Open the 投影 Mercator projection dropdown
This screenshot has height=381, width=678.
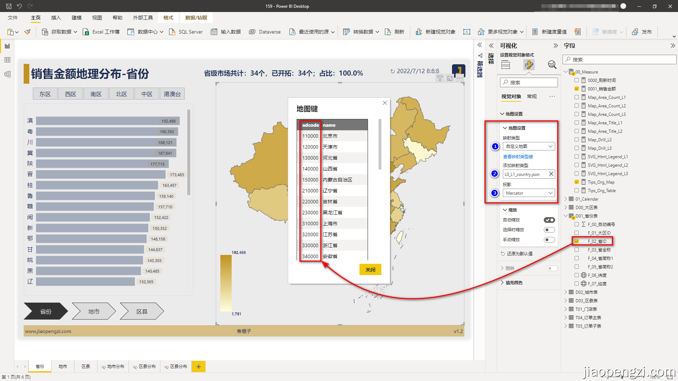550,193
